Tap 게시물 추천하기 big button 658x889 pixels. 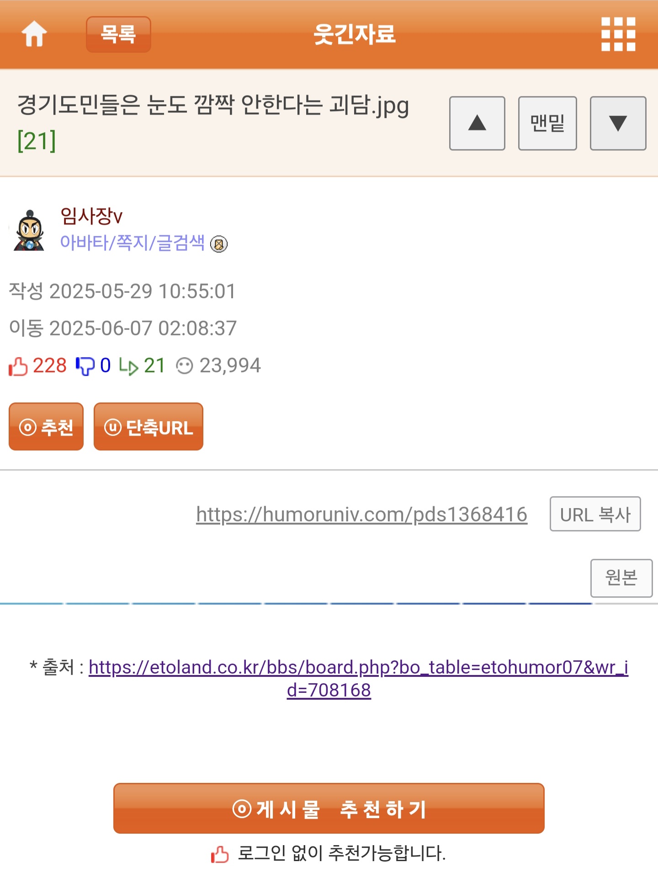click(x=329, y=809)
